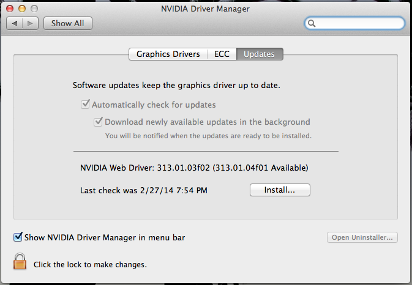412x285 pixels.
Task: Close the NVIDIA Driver Manager window
Action: pyautogui.click(x=11, y=9)
